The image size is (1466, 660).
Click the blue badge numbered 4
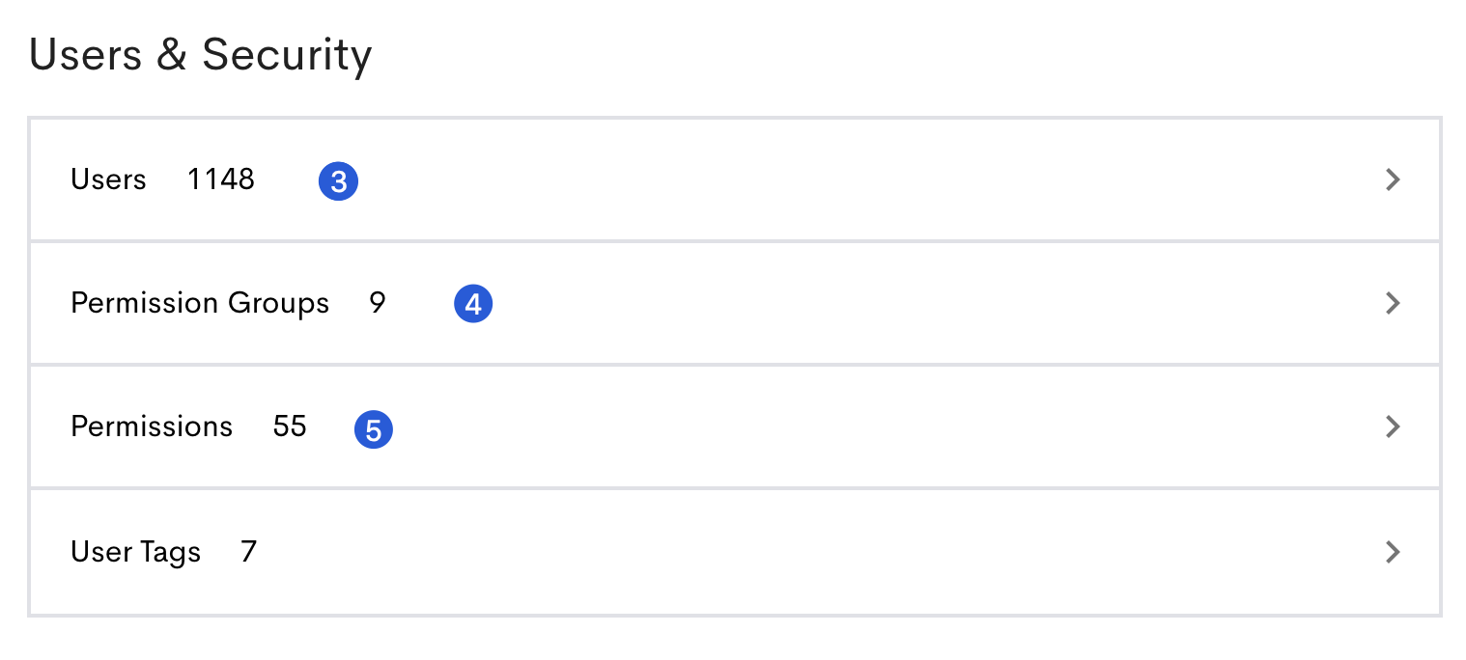[x=473, y=303]
